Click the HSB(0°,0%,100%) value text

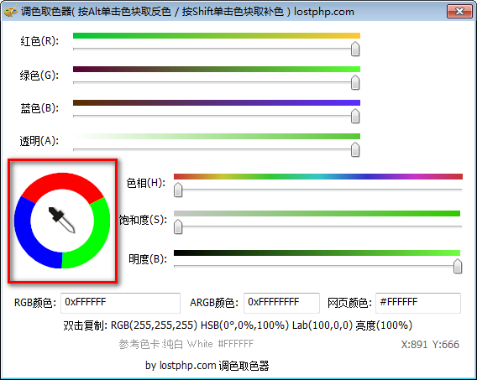click(244, 325)
